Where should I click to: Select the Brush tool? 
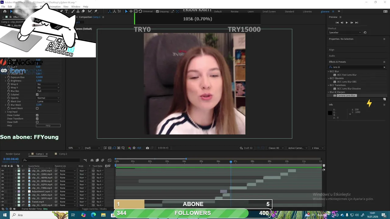pos(73,11)
